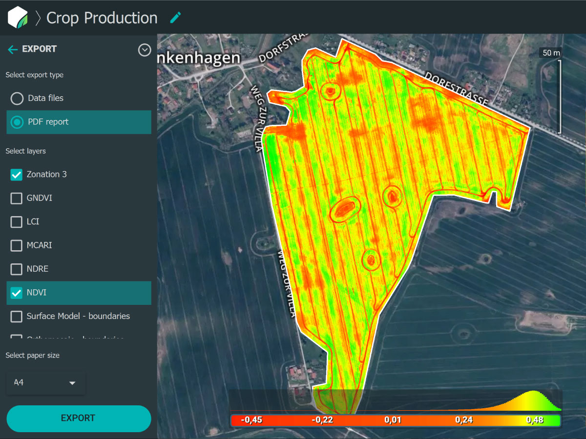Uncheck the NDVI layer checkbox
The image size is (586, 439).
click(x=17, y=293)
